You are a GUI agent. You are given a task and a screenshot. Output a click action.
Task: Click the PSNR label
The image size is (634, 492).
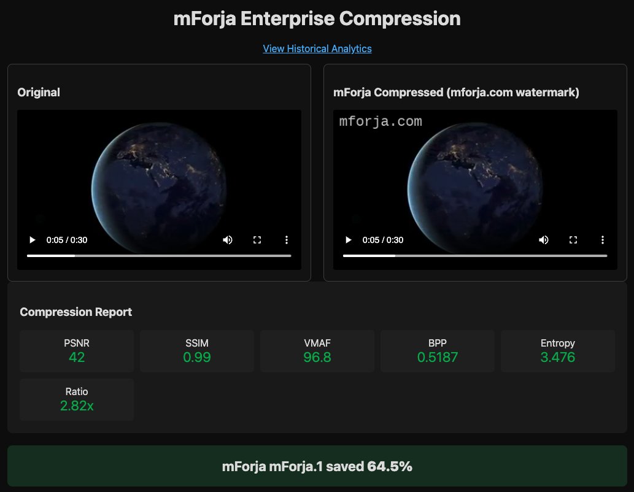click(x=77, y=343)
